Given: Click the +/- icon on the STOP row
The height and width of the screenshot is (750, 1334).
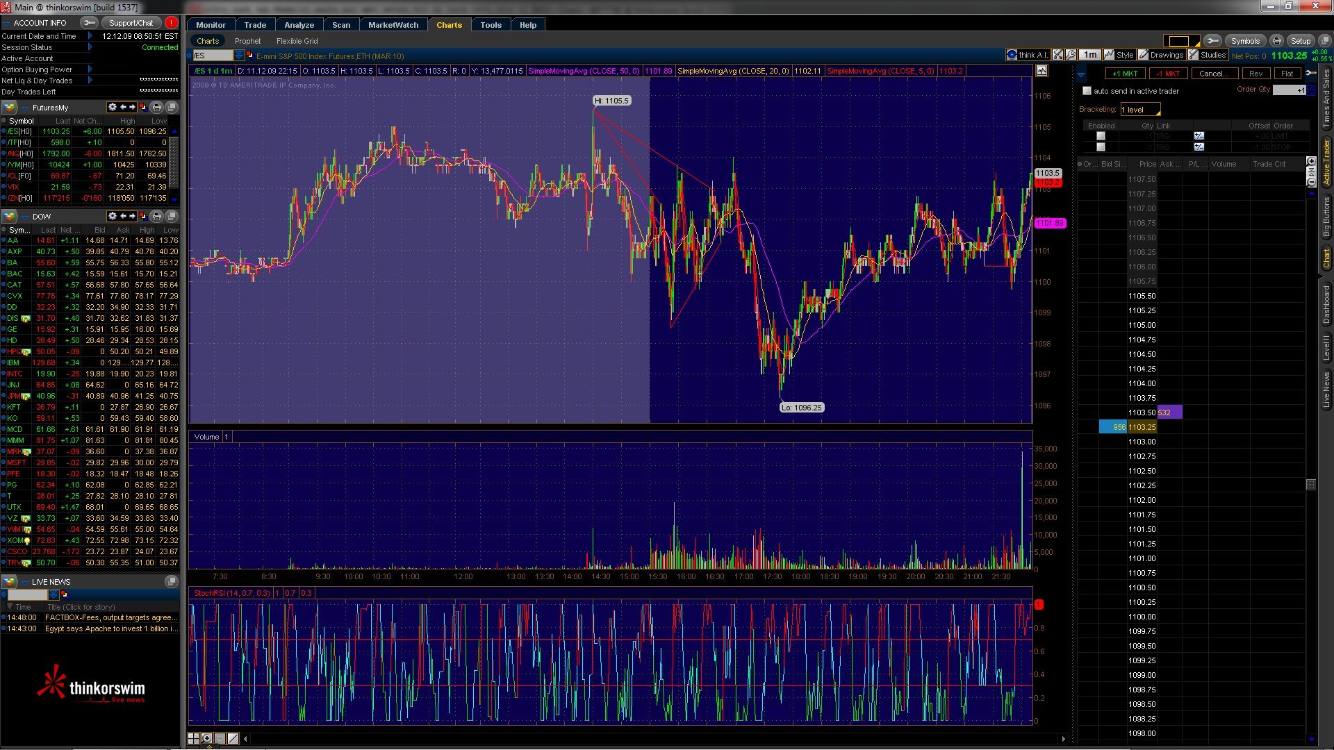Looking at the screenshot, I should click(1199, 147).
